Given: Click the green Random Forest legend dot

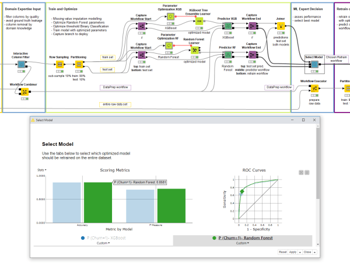Looking at the screenshot, I should pyautogui.click(x=214, y=238).
